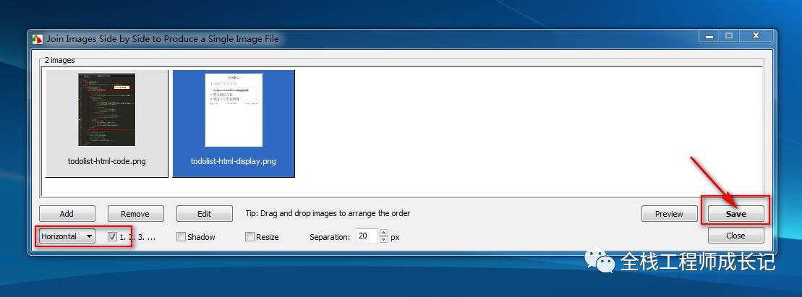Minimize the Join Images window
Screen dimensions: 802x297
click(709, 36)
